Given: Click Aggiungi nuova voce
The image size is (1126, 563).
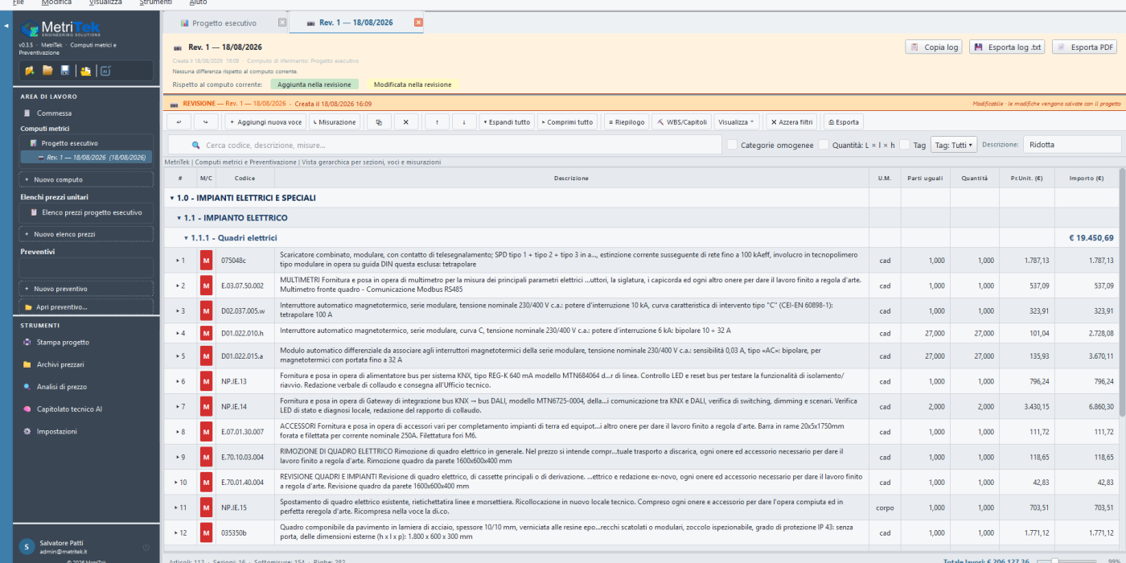Looking at the screenshot, I should point(265,122).
